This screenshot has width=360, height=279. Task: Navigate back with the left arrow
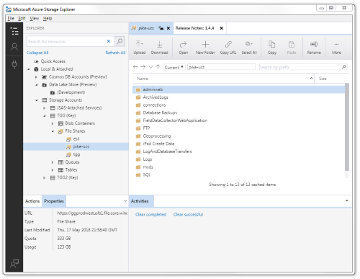click(135, 67)
